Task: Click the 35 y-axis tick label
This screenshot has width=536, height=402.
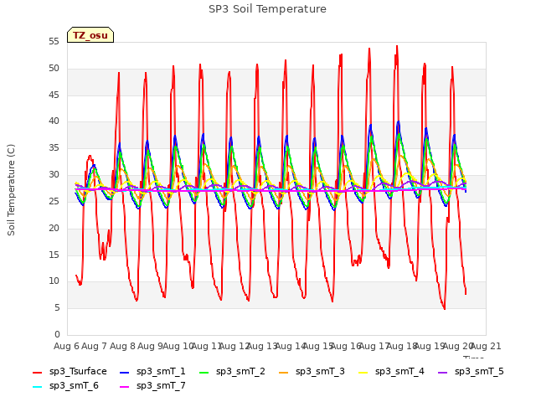Action: [54, 148]
